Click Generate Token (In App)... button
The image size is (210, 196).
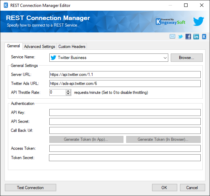tap(86, 139)
